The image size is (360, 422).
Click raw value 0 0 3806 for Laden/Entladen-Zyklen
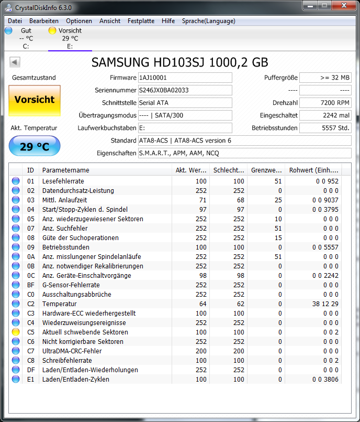(325, 379)
